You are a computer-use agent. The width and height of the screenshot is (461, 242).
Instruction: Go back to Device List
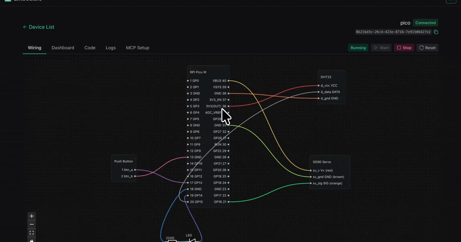pyautogui.click(x=38, y=27)
